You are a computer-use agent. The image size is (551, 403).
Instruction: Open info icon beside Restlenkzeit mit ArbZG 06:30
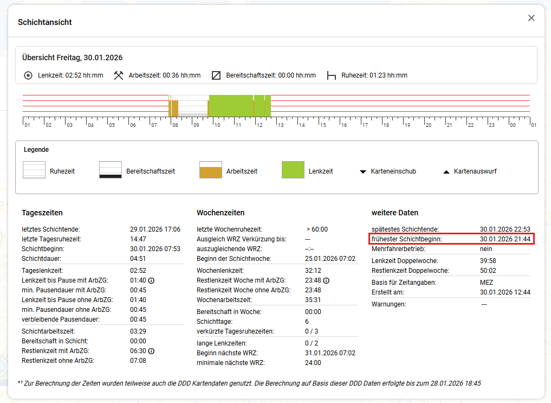coord(151,351)
